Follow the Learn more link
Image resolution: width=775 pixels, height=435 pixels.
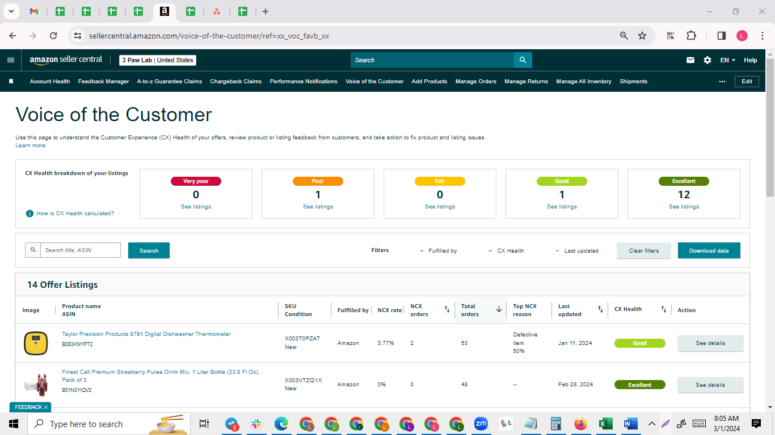[x=31, y=146]
